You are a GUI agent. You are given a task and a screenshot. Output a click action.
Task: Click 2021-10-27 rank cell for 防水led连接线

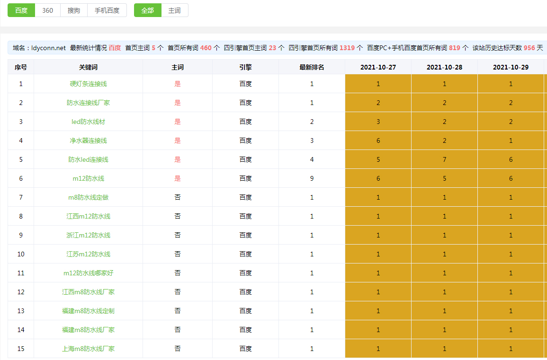378,159
